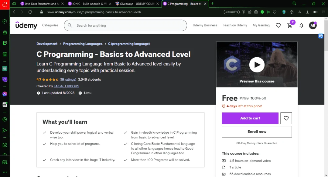Click the Programming Languages breadcrumb

point(83,44)
